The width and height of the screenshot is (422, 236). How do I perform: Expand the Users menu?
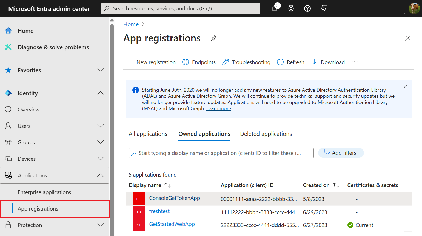pyautogui.click(x=101, y=126)
